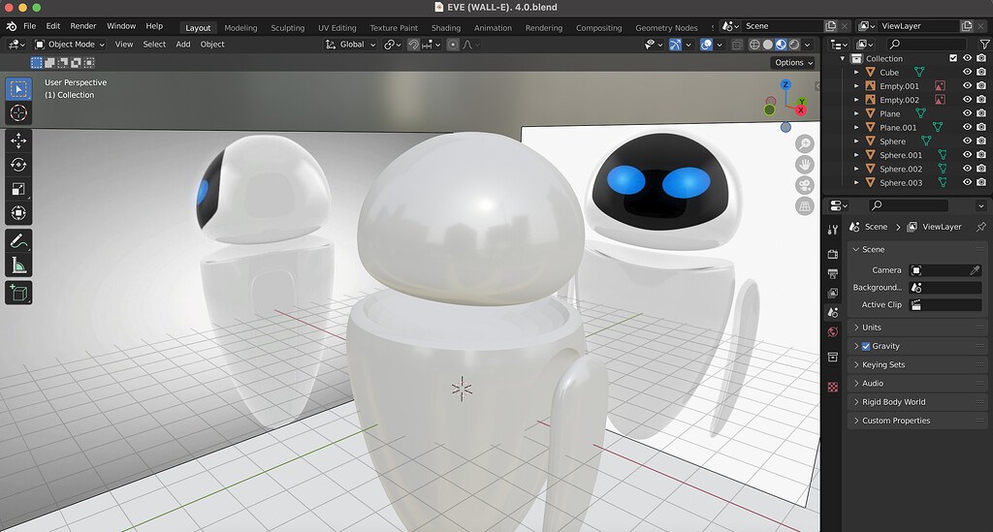
Task: Open the File menu
Action: (30, 26)
